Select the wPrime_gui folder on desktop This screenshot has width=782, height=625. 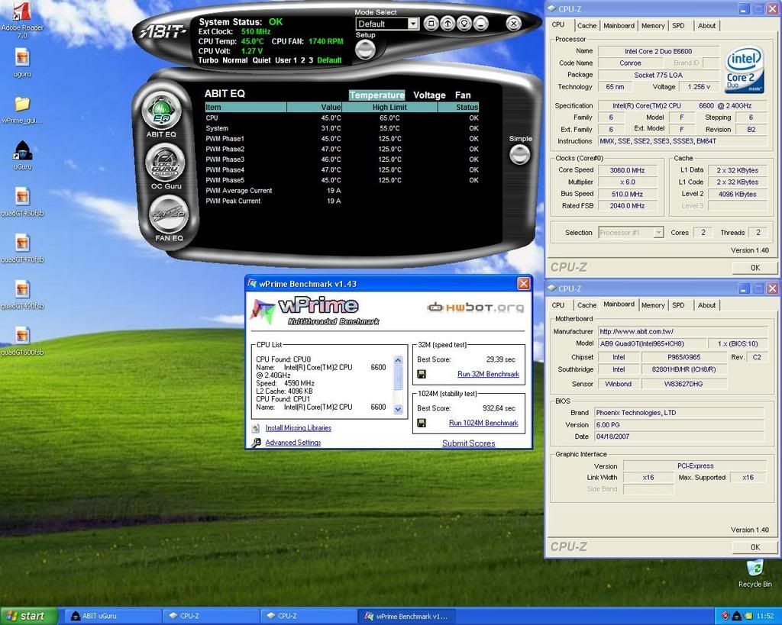pyautogui.click(x=22, y=109)
